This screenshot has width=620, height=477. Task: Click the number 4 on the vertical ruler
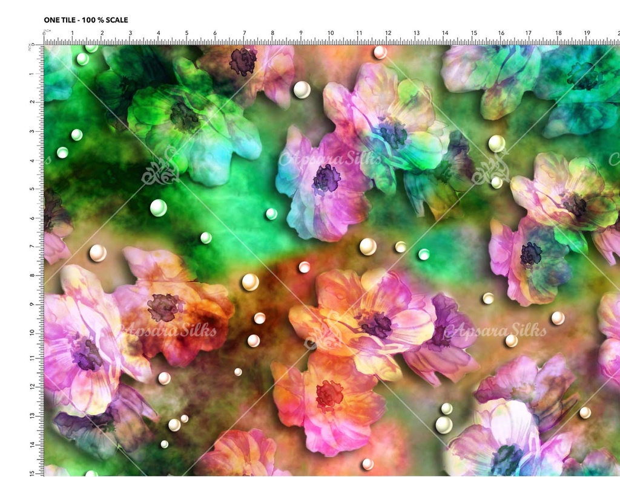(31, 160)
